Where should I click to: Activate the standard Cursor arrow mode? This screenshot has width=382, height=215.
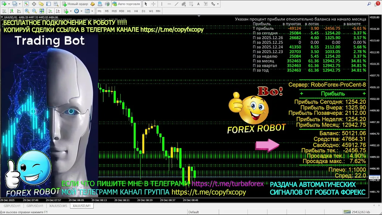[146, 4]
